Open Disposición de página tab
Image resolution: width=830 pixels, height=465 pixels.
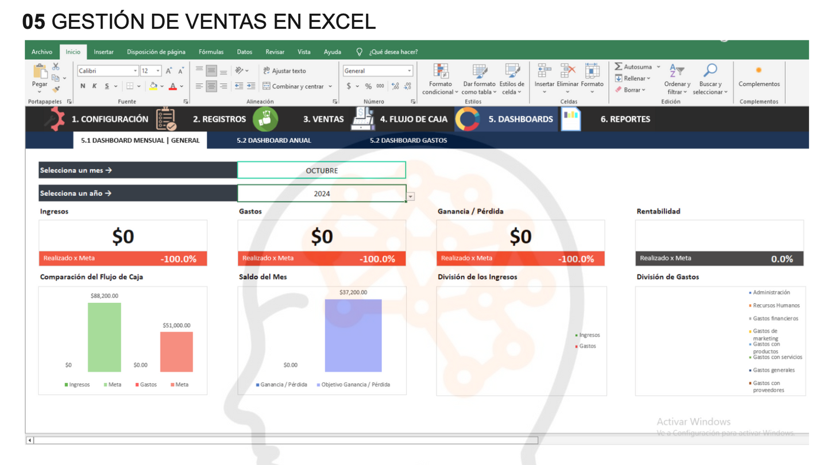pos(156,52)
